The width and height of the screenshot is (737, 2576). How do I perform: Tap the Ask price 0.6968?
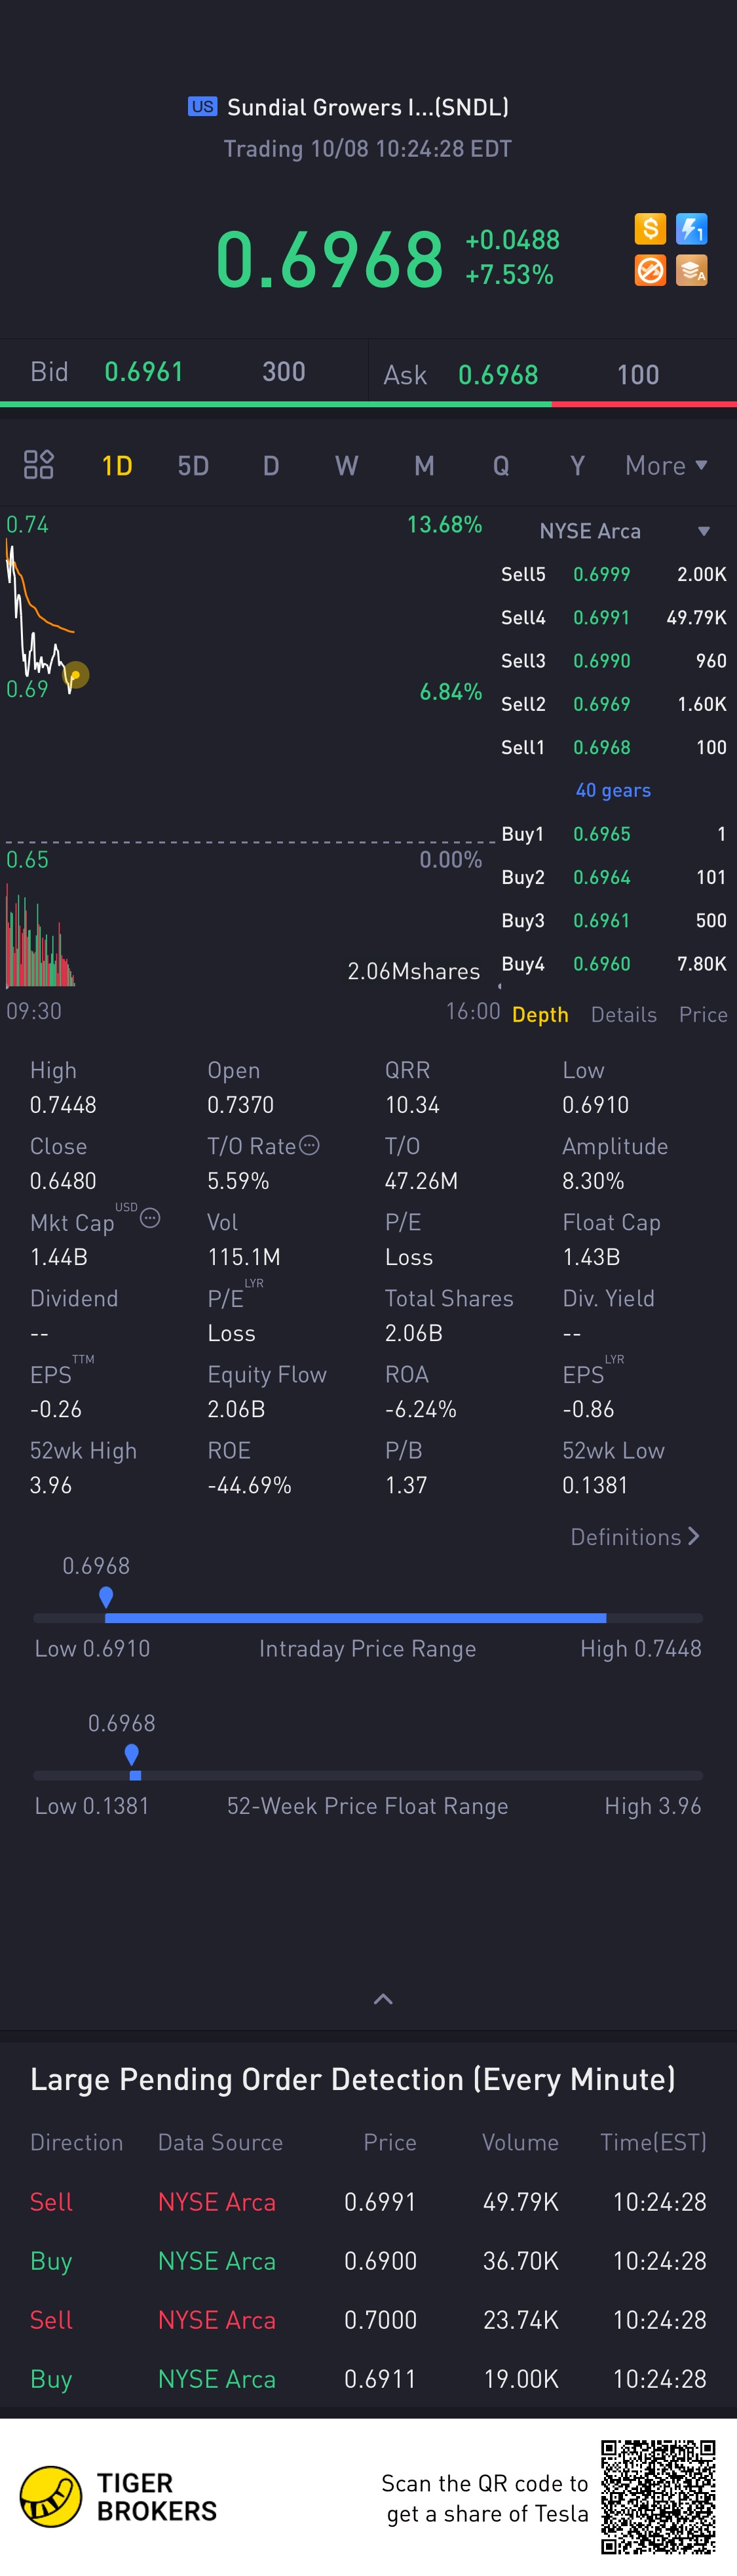point(497,375)
